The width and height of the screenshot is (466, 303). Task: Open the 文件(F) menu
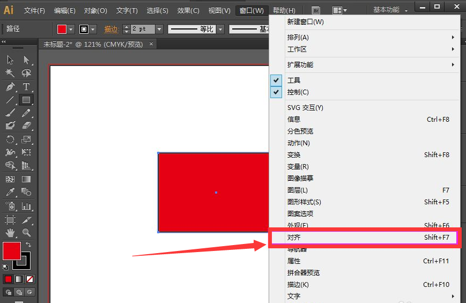34,11
